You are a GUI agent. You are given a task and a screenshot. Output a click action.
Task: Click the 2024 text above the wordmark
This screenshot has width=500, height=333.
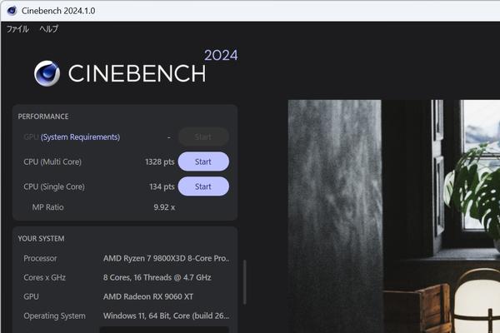point(221,56)
